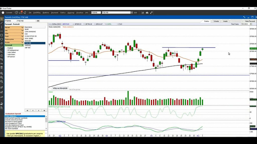Viewport: 257px width, 144px height.
Task: Click the Graduatorie Speciali list scrollbar
Action: (46, 120)
